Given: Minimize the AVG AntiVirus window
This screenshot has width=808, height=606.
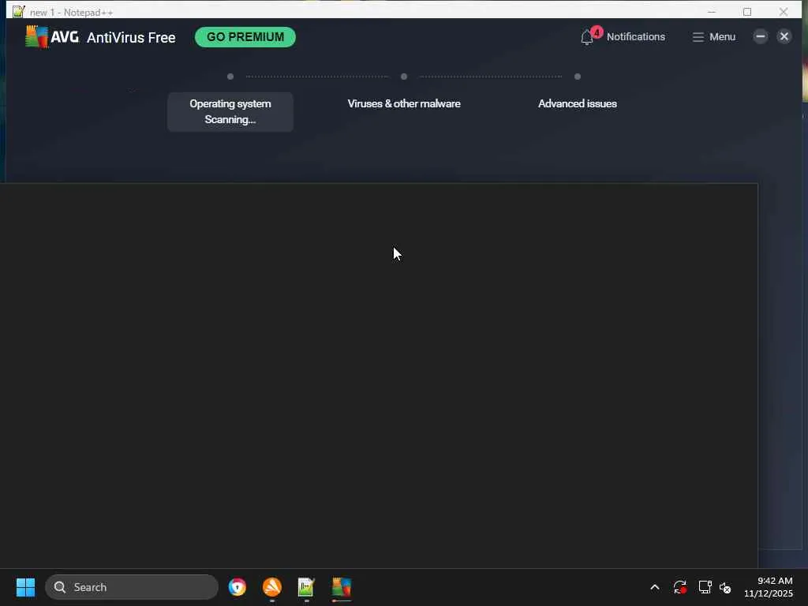Looking at the screenshot, I should pos(760,36).
